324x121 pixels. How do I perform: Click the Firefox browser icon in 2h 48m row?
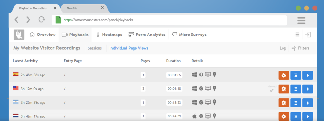coord(201,75)
